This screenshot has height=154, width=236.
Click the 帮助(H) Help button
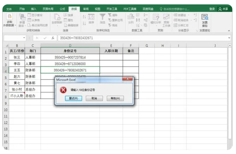(x=115, y=98)
